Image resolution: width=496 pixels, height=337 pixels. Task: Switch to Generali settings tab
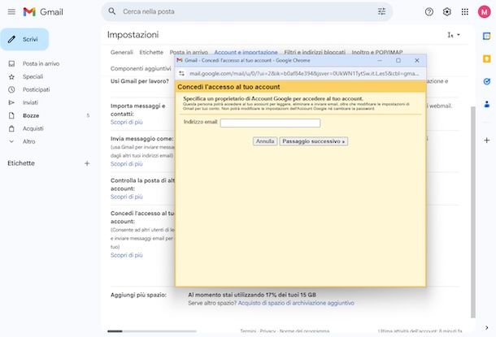click(122, 52)
